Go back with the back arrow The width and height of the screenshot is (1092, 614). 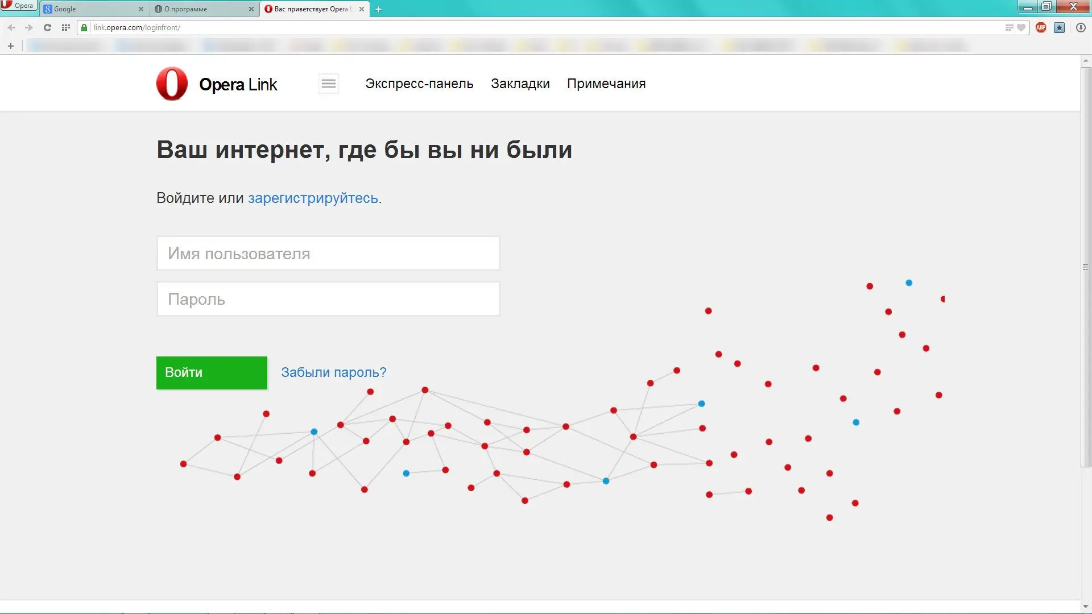11,27
